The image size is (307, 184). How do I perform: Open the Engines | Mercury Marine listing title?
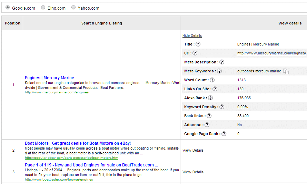49,78
